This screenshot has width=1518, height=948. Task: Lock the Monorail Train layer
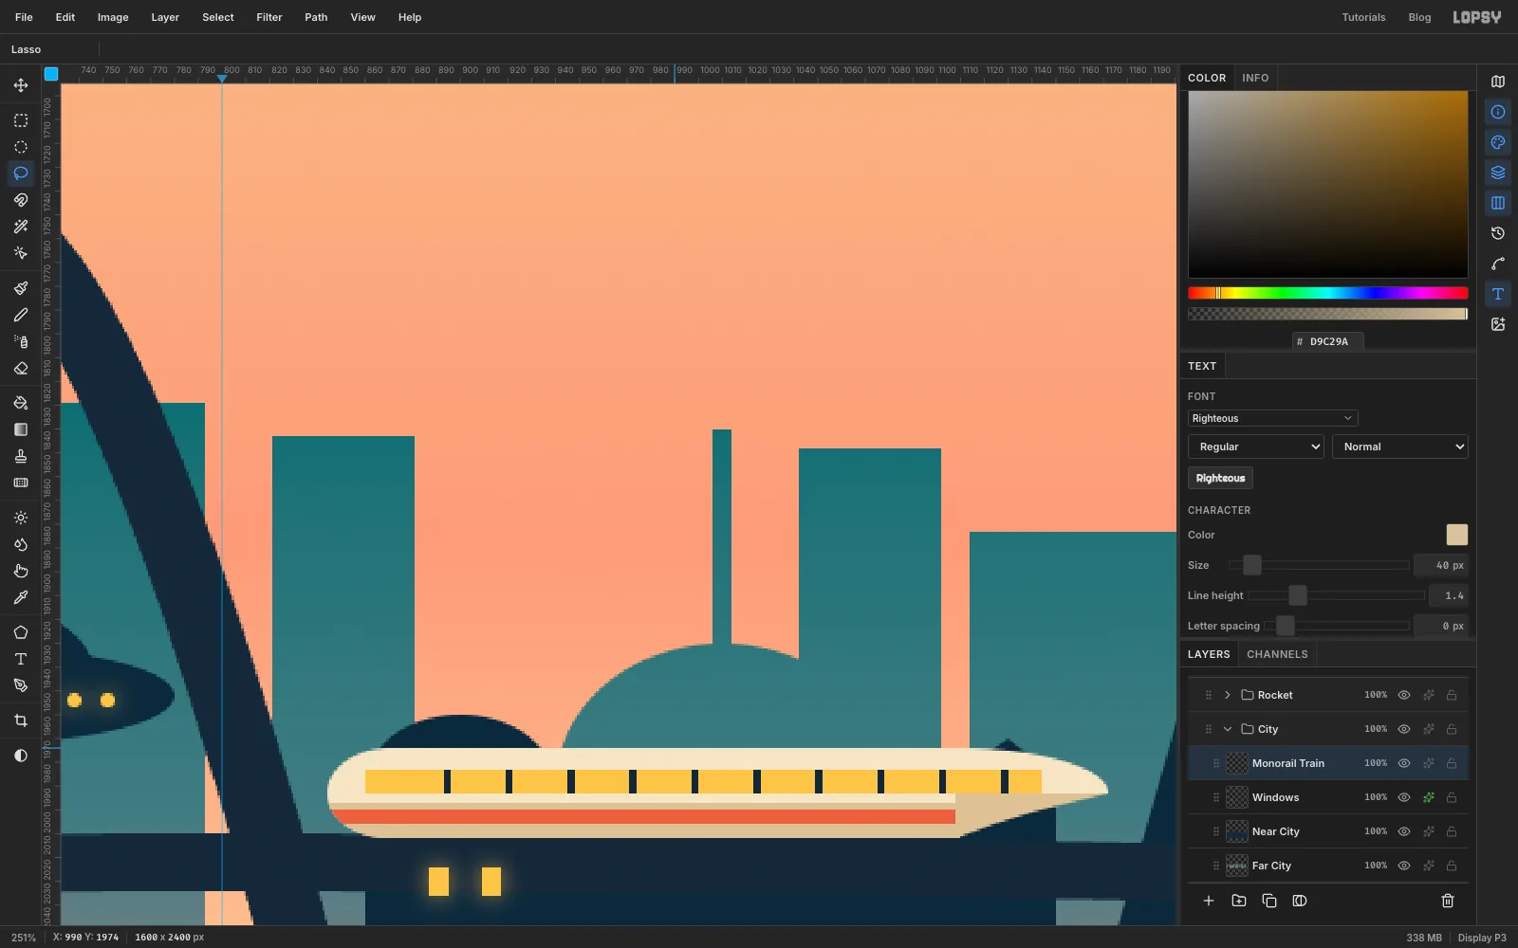tap(1452, 763)
